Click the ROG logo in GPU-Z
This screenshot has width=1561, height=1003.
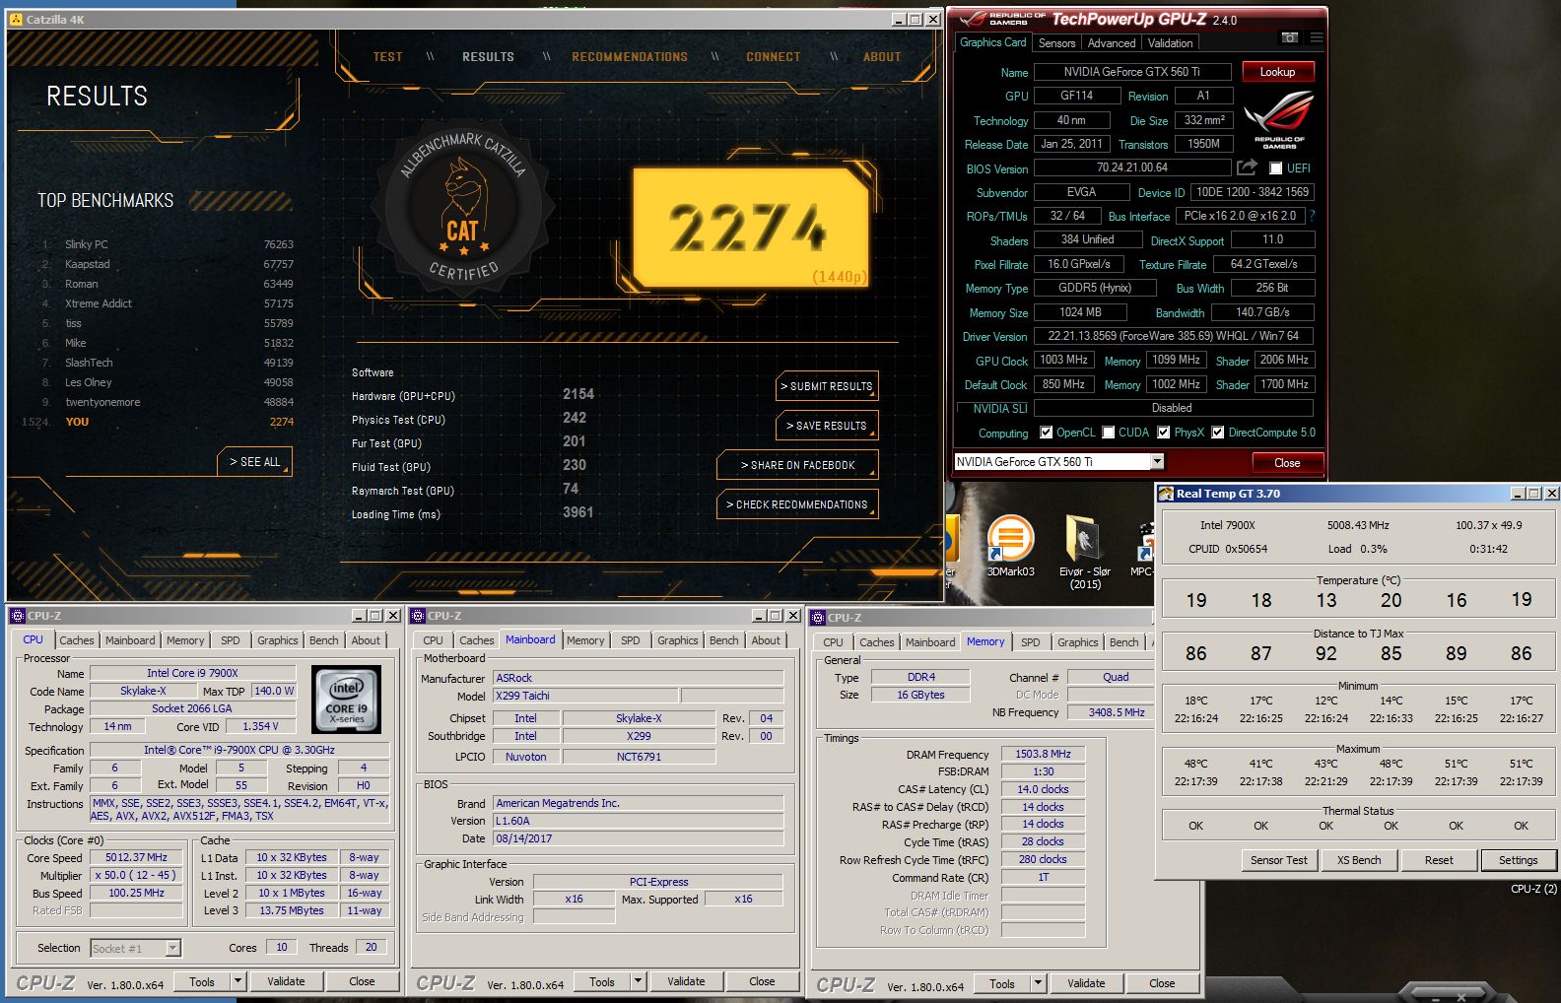click(1279, 118)
